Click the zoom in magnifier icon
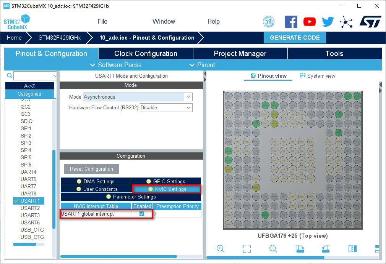386x264 pixels. (220, 249)
